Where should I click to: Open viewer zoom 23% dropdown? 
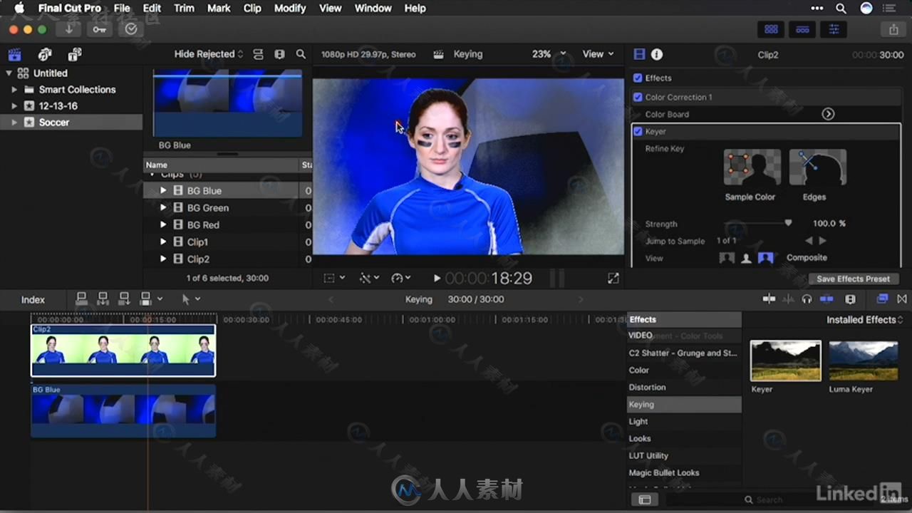point(549,54)
